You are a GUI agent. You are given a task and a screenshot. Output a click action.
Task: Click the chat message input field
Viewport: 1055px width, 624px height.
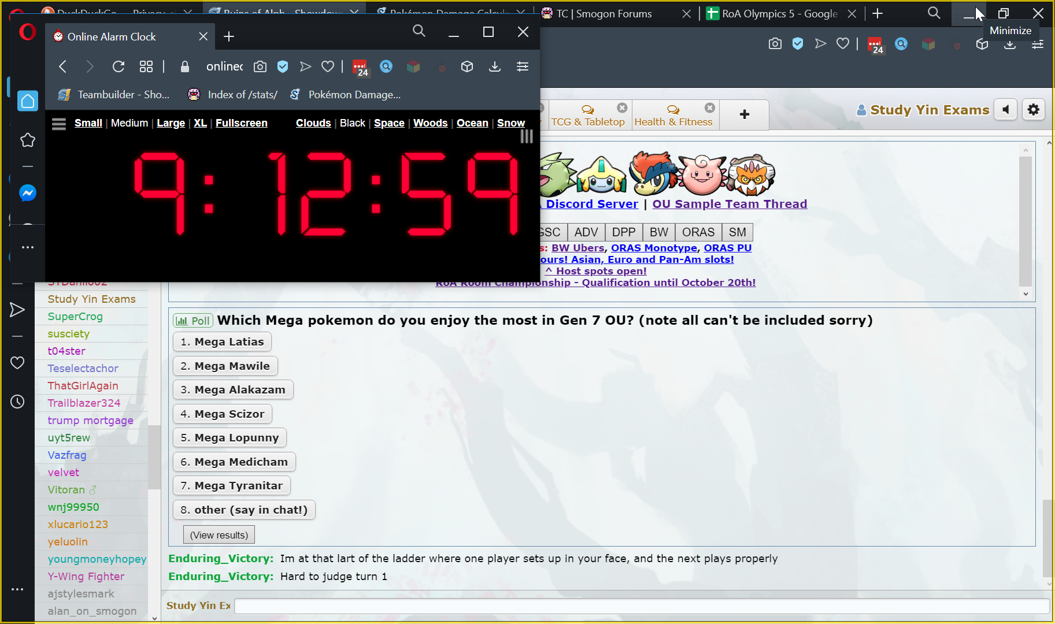(x=642, y=606)
